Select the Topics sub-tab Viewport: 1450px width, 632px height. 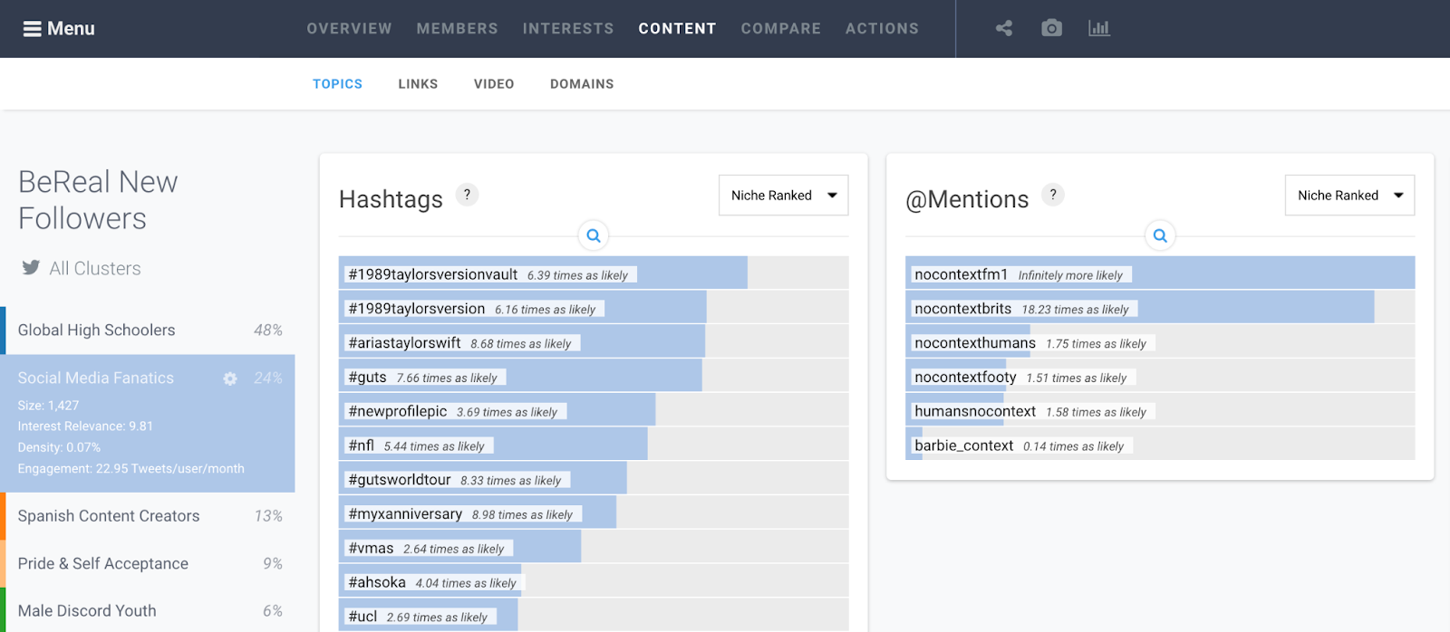pos(337,84)
